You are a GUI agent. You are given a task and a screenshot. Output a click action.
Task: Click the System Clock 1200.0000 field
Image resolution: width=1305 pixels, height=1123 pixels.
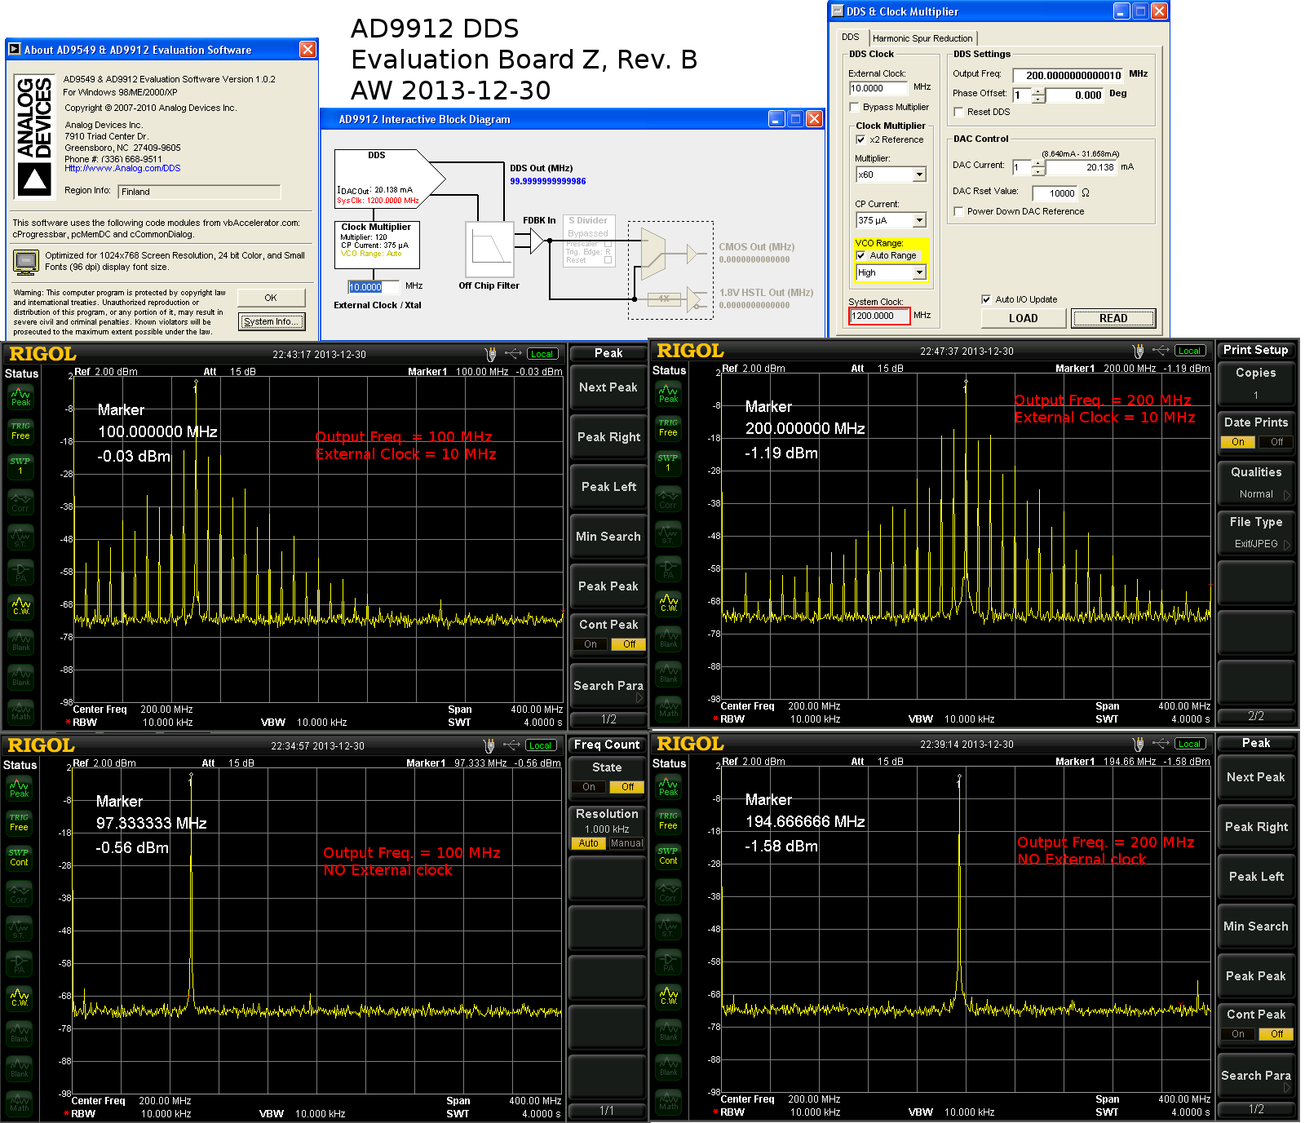coord(879,316)
